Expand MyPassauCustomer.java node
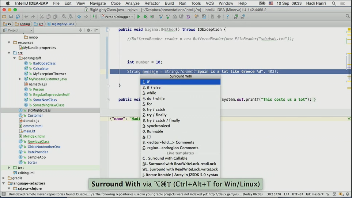 20,79
